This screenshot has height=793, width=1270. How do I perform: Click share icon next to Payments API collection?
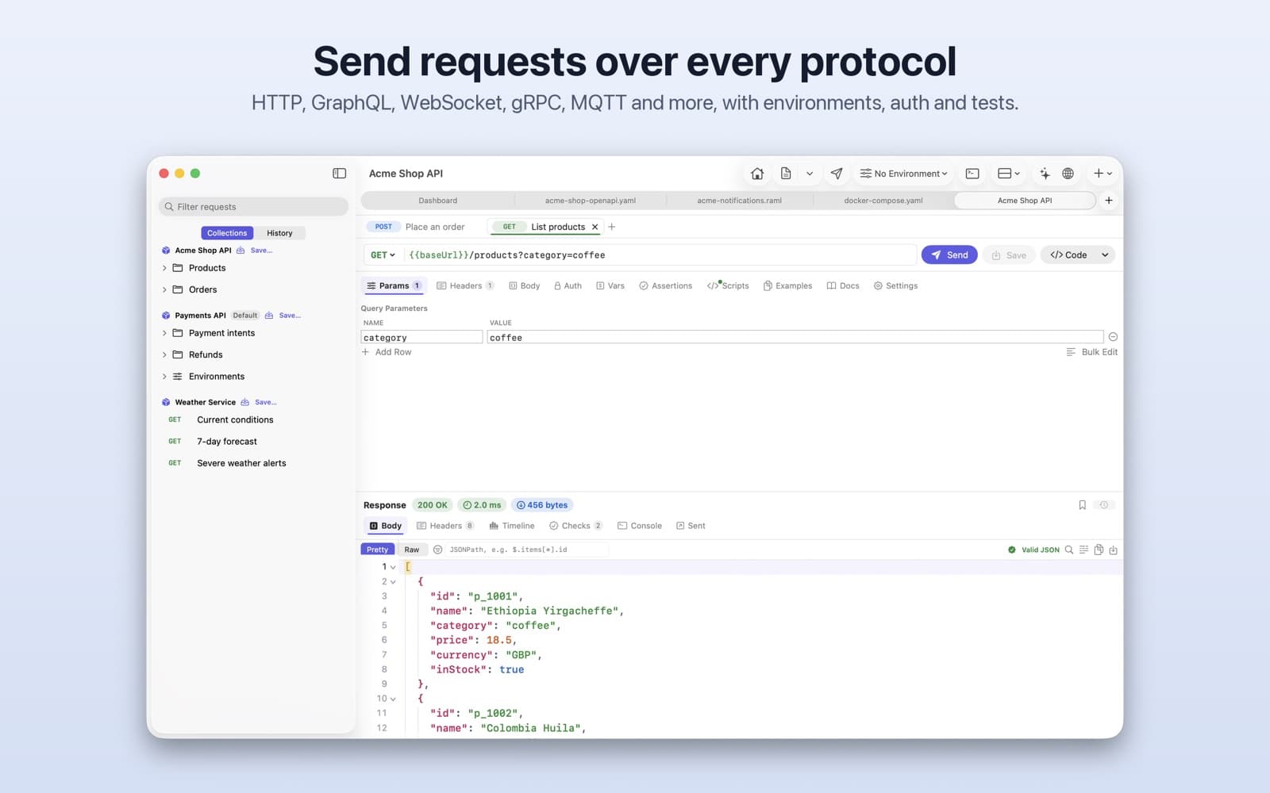[x=269, y=316]
